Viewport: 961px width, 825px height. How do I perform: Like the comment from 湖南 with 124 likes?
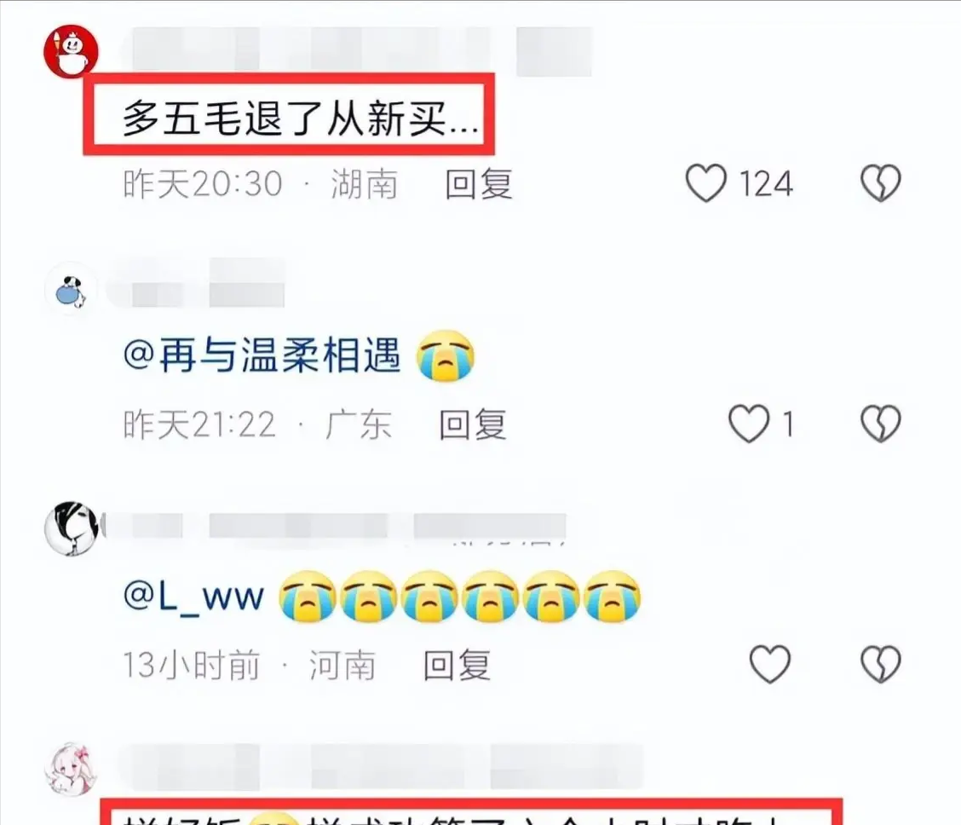[706, 182]
